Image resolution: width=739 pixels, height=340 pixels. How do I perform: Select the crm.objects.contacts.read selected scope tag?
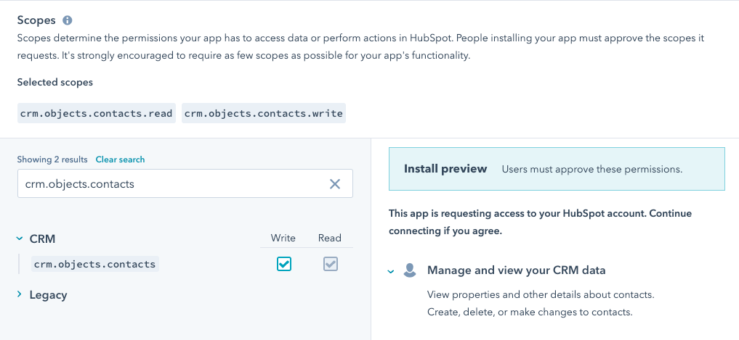96,113
